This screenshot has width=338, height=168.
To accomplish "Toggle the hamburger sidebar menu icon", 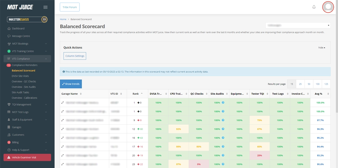I will [x=45, y=7].
